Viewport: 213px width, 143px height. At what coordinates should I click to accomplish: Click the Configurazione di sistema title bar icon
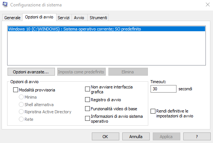point(5,5)
